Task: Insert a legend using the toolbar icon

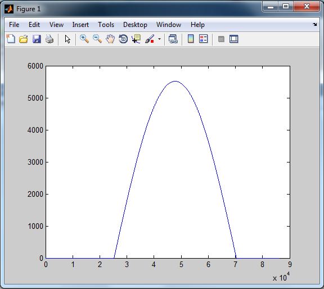Action: tap(203, 39)
